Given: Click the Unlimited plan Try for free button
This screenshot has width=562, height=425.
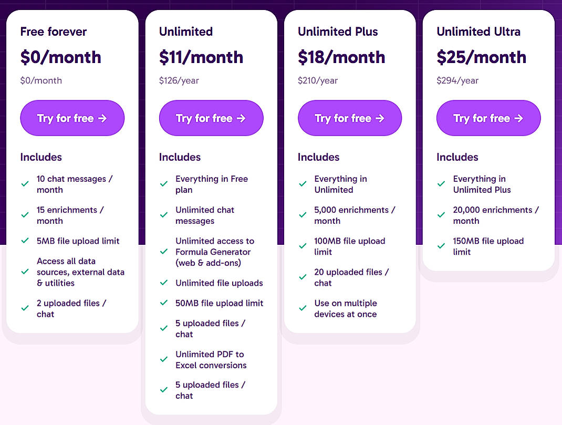Looking at the screenshot, I should point(211,118).
